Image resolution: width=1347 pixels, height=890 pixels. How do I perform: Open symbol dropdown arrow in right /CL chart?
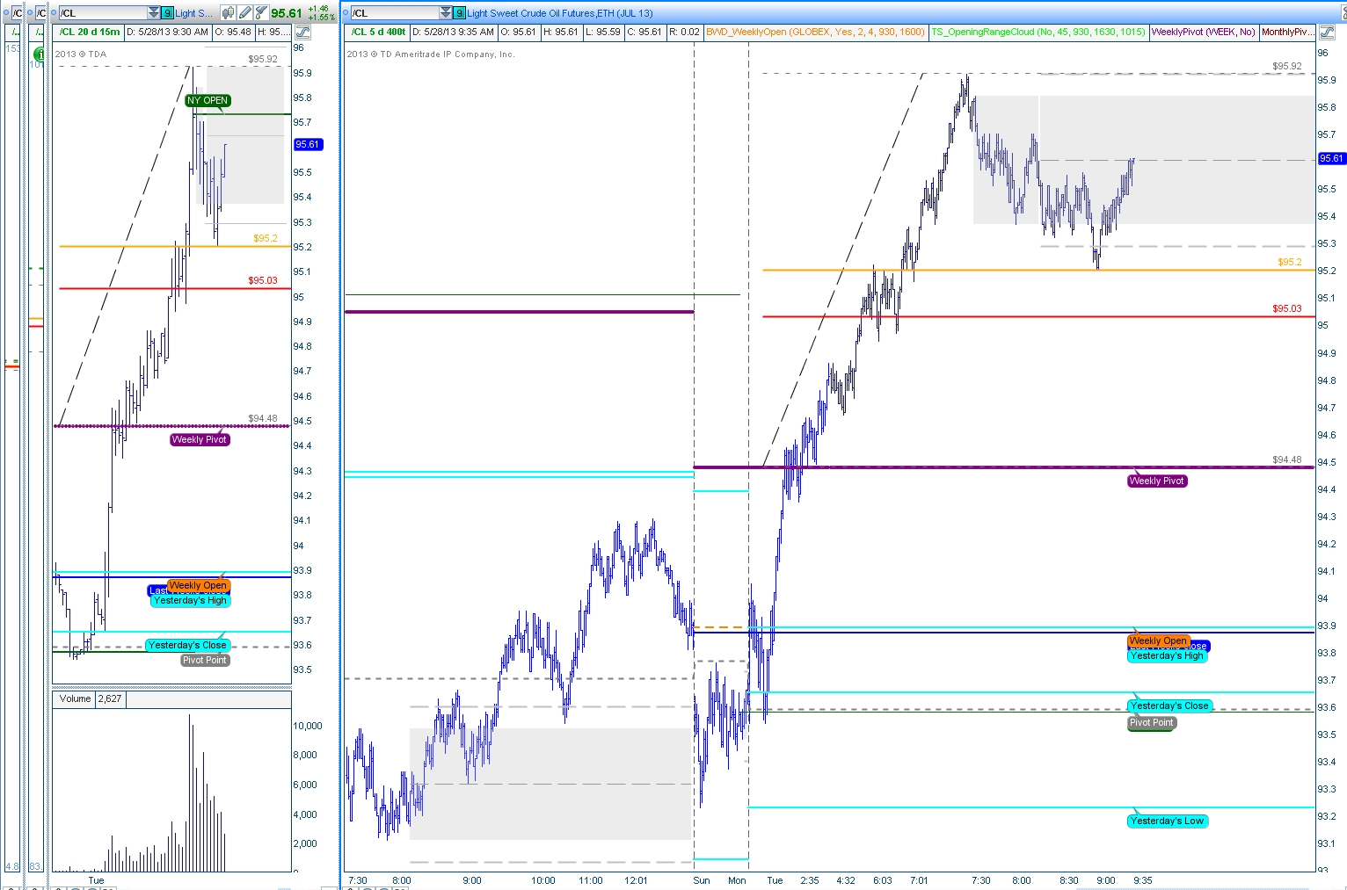(x=446, y=13)
